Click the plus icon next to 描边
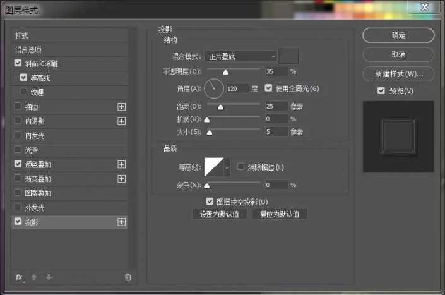This screenshot has width=445, height=295. point(122,107)
